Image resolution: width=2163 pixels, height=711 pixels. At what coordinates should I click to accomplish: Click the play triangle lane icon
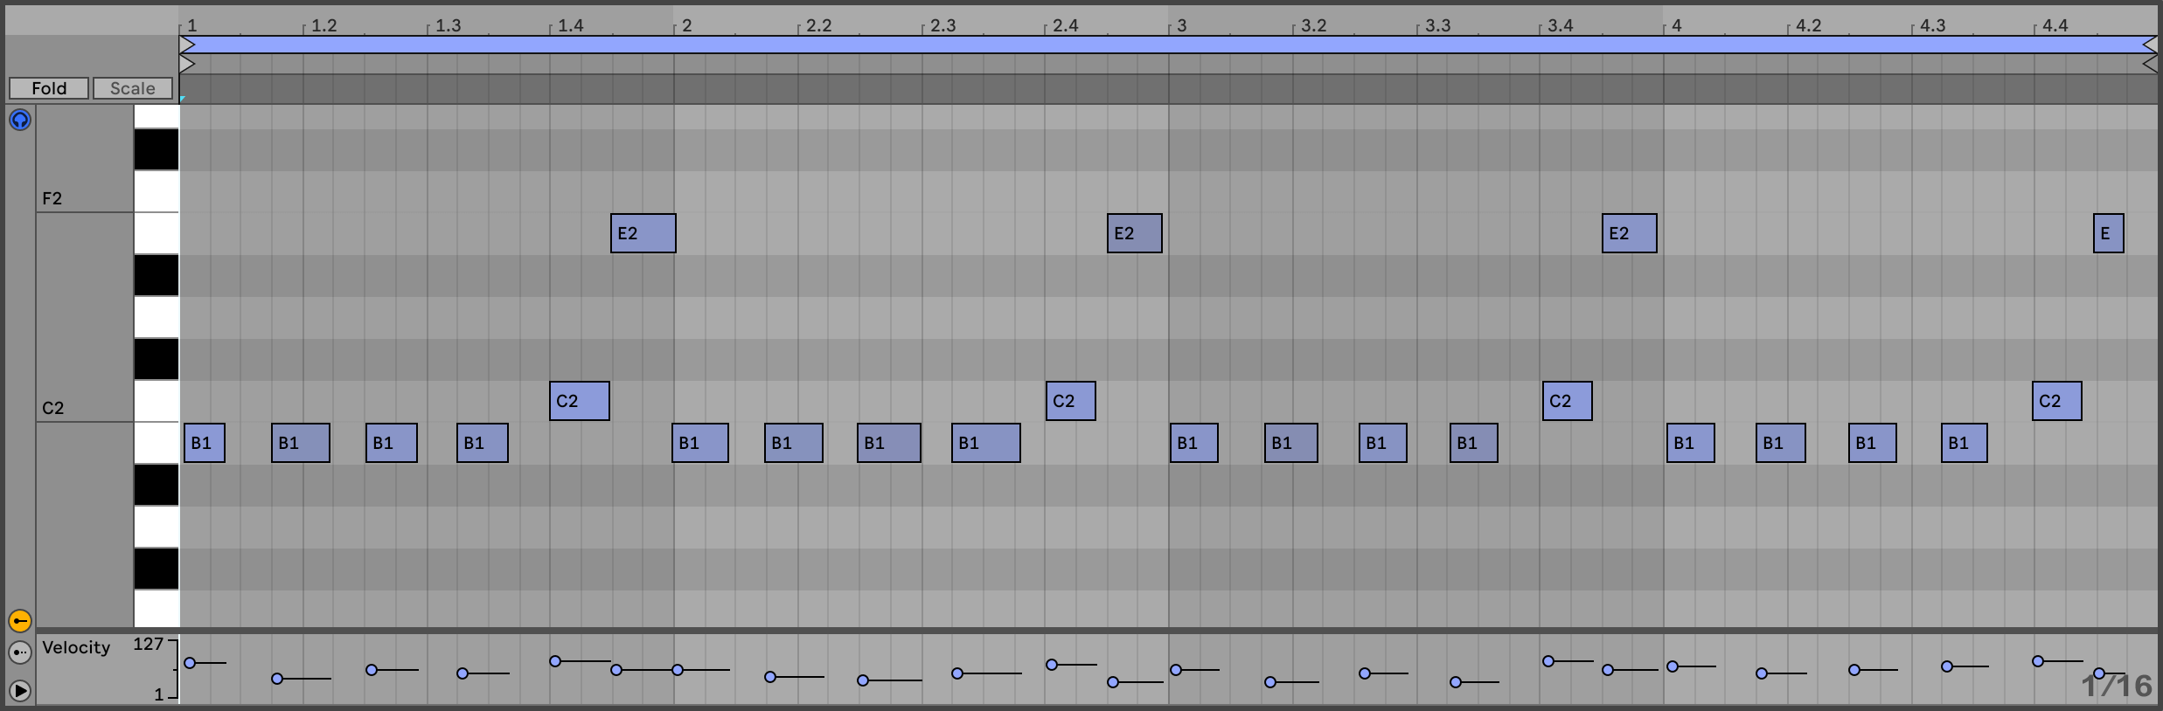click(20, 691)
